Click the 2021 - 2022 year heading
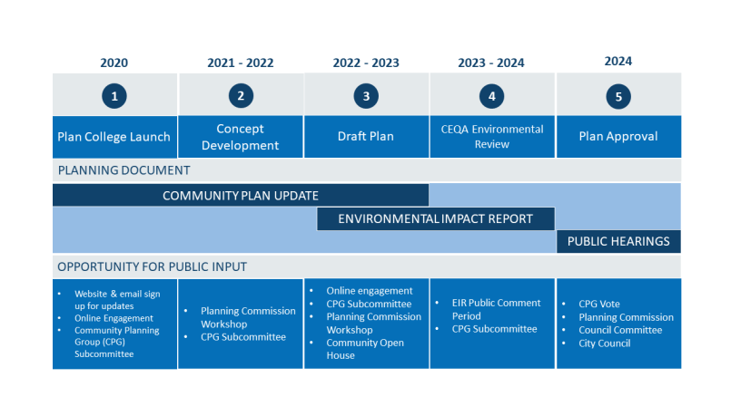Screen dimensions: 741x416 pyautogui.click(x=241, y=63)
